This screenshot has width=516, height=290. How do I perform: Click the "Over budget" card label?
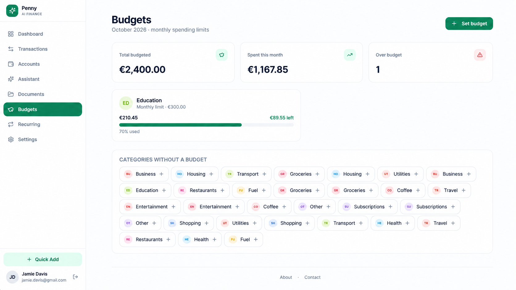(x=389, y=55)
